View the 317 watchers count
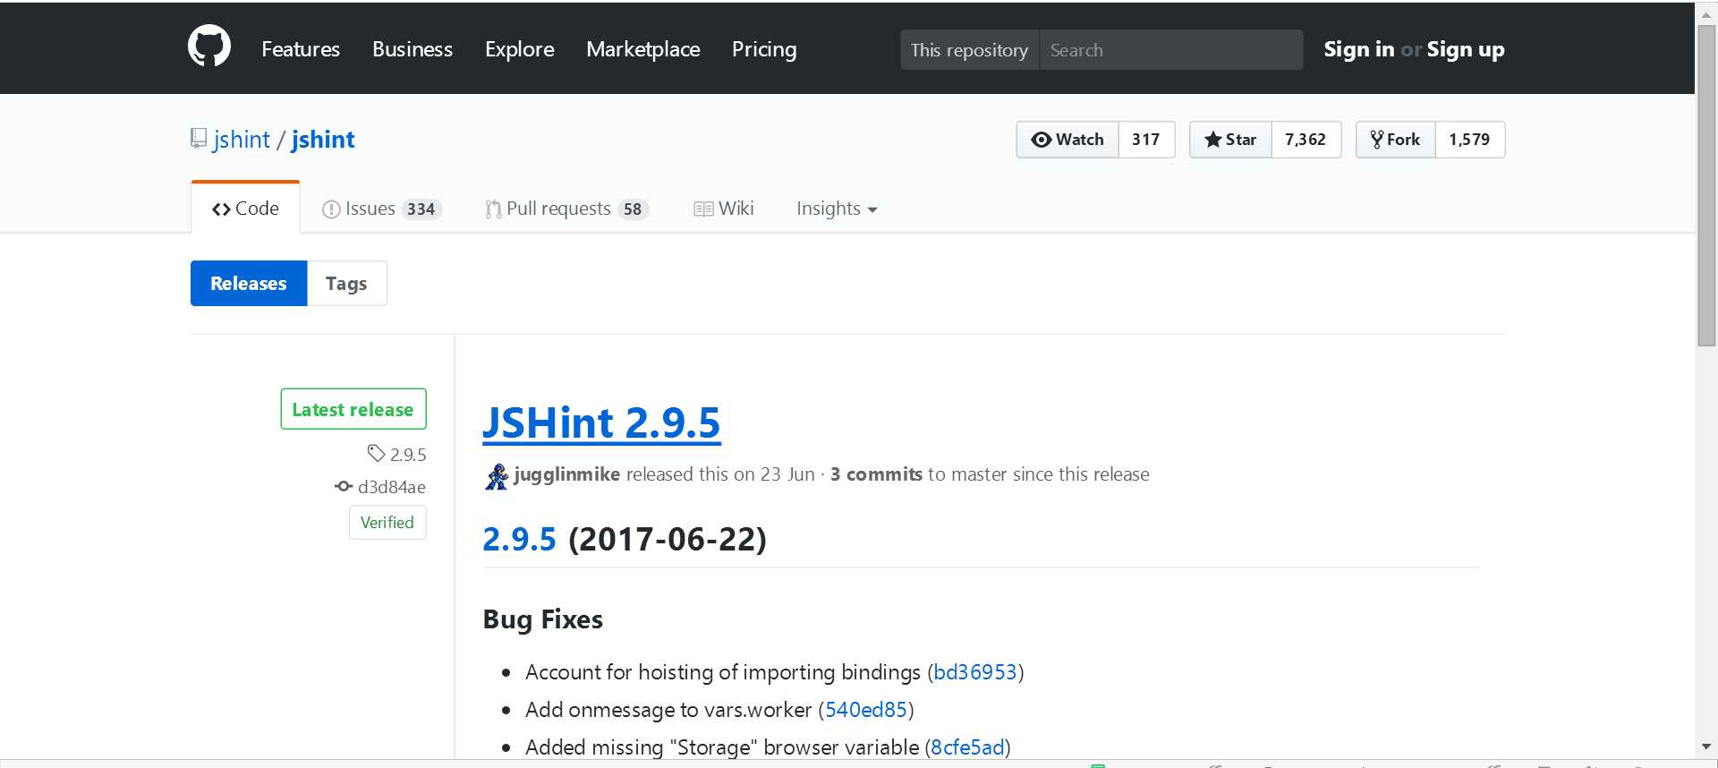1718x768 pixels. pyautogui.click(x=1146, y=140)
